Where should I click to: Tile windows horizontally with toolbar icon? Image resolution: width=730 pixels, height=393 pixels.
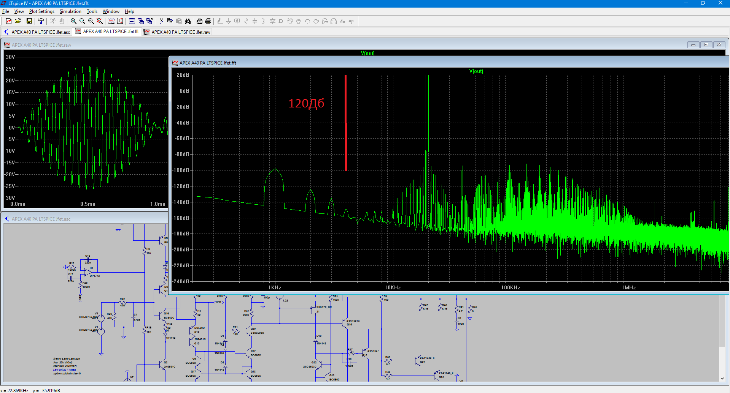click(x=132, y=21)
